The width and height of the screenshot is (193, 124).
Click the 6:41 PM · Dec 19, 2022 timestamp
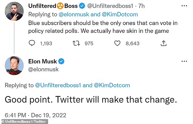(x=35, y=115)
